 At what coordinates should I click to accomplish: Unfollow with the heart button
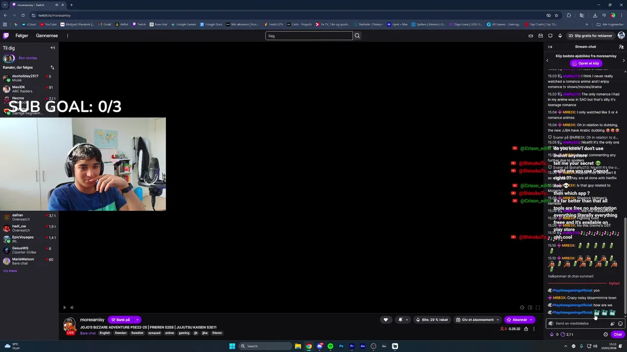pyautogui.click(x=386, y=320)
